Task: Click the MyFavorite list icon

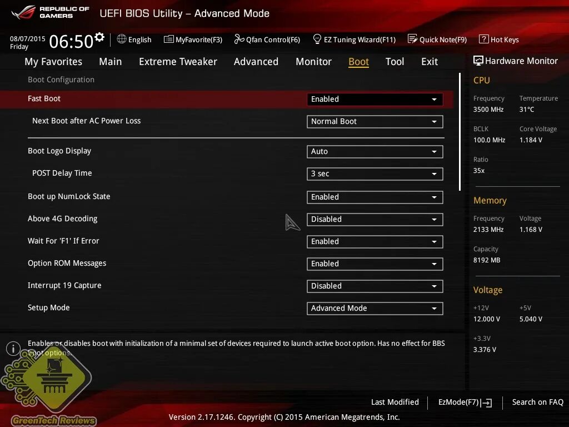Action: pyautogui.click(x=169, y=39)
